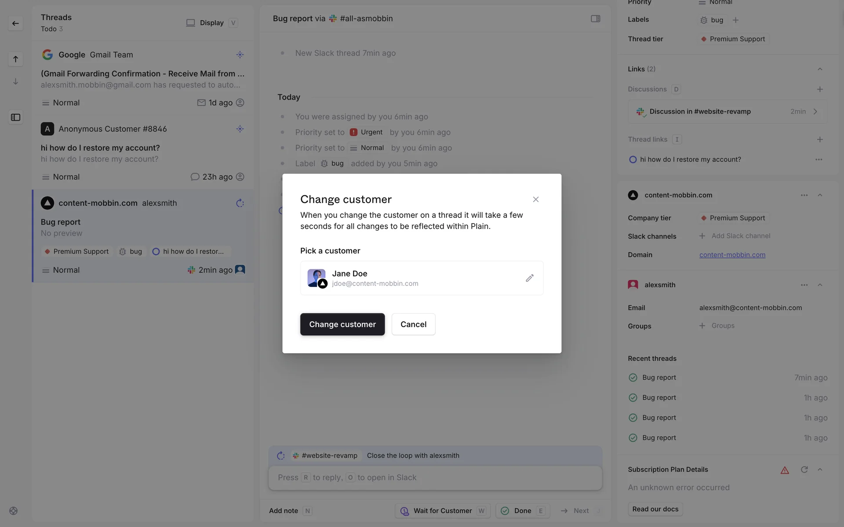Click the pencil edit icon beside Jane Doe
844x527 pixels.
[529, 278]
